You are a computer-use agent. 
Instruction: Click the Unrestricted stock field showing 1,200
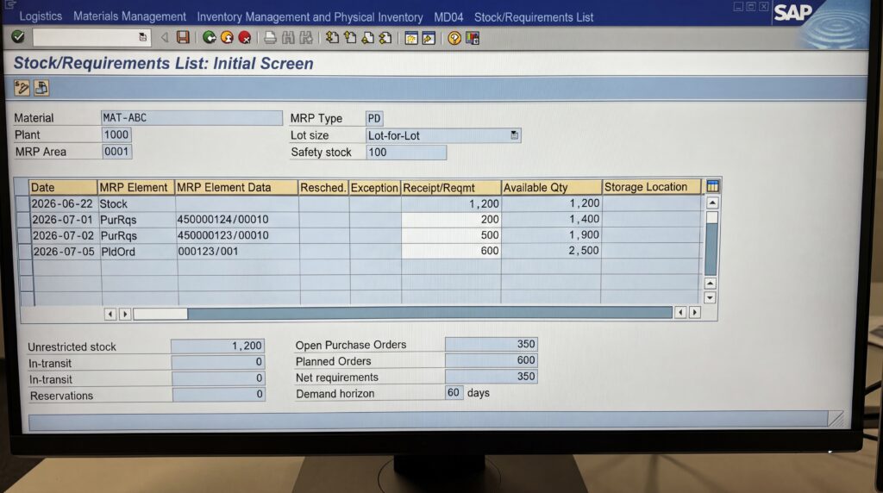point(217,346)
